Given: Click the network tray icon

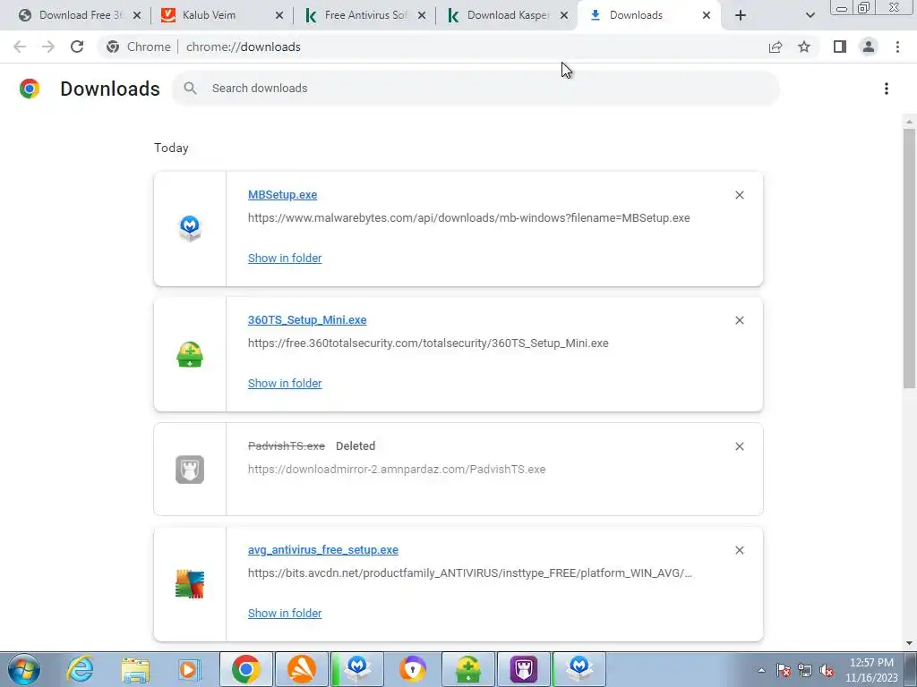Looking at the screenshot, I should coord(805,670).
